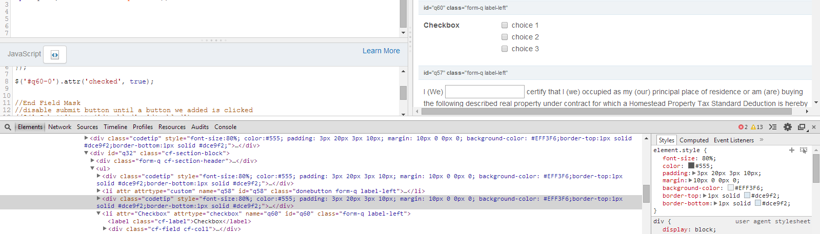Click the dock to window icon
Image resolution: width=820 pixels, height=234 pixels.
(x=802, y=127)
